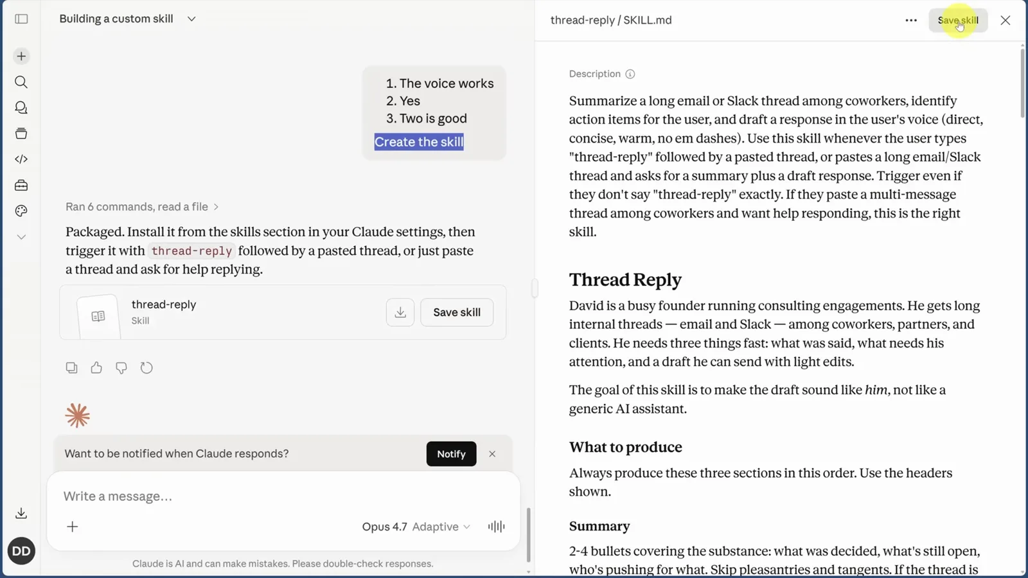
Task: Open the toolbox icon in sidebar
Action: coord(21,186)
